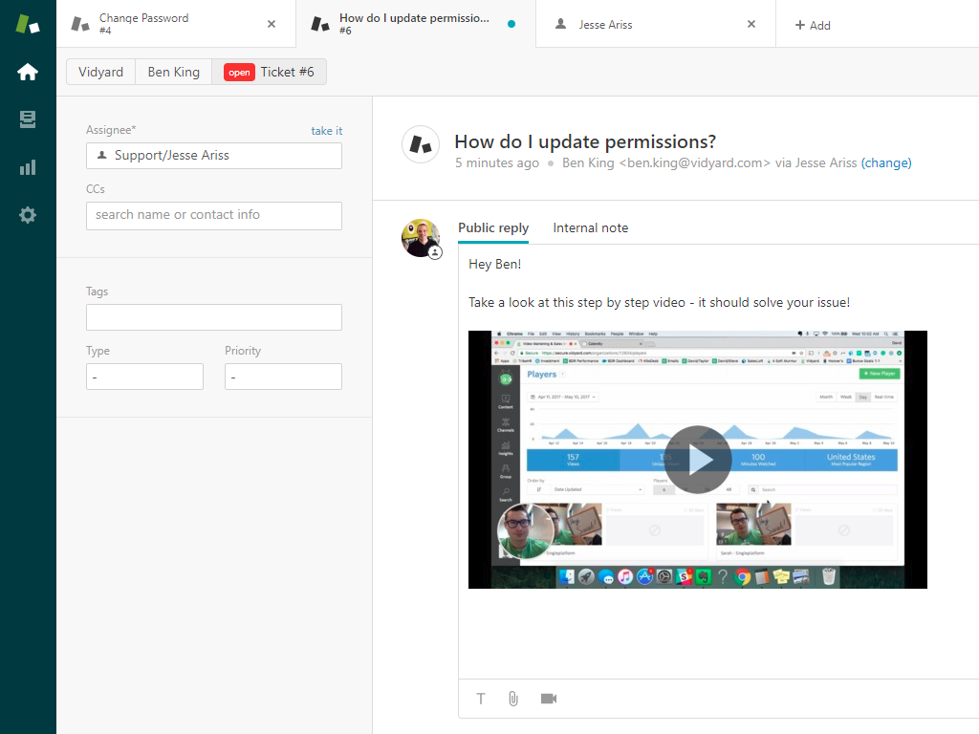
Task: Click the CCs search input field
Action: tap(213, 215)
